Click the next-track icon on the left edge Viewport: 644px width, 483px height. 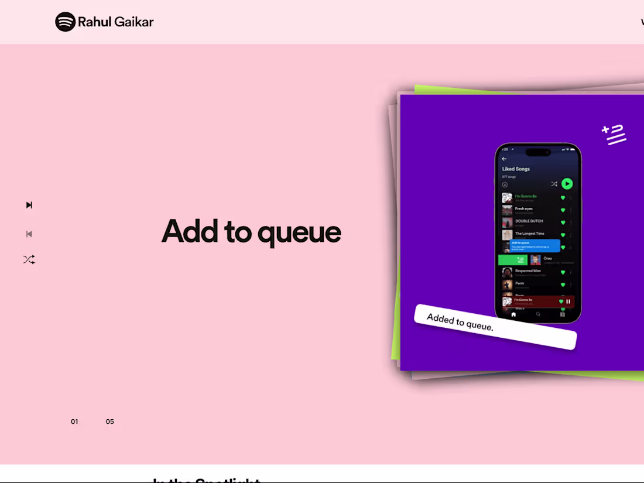click(x=29, y=204)
